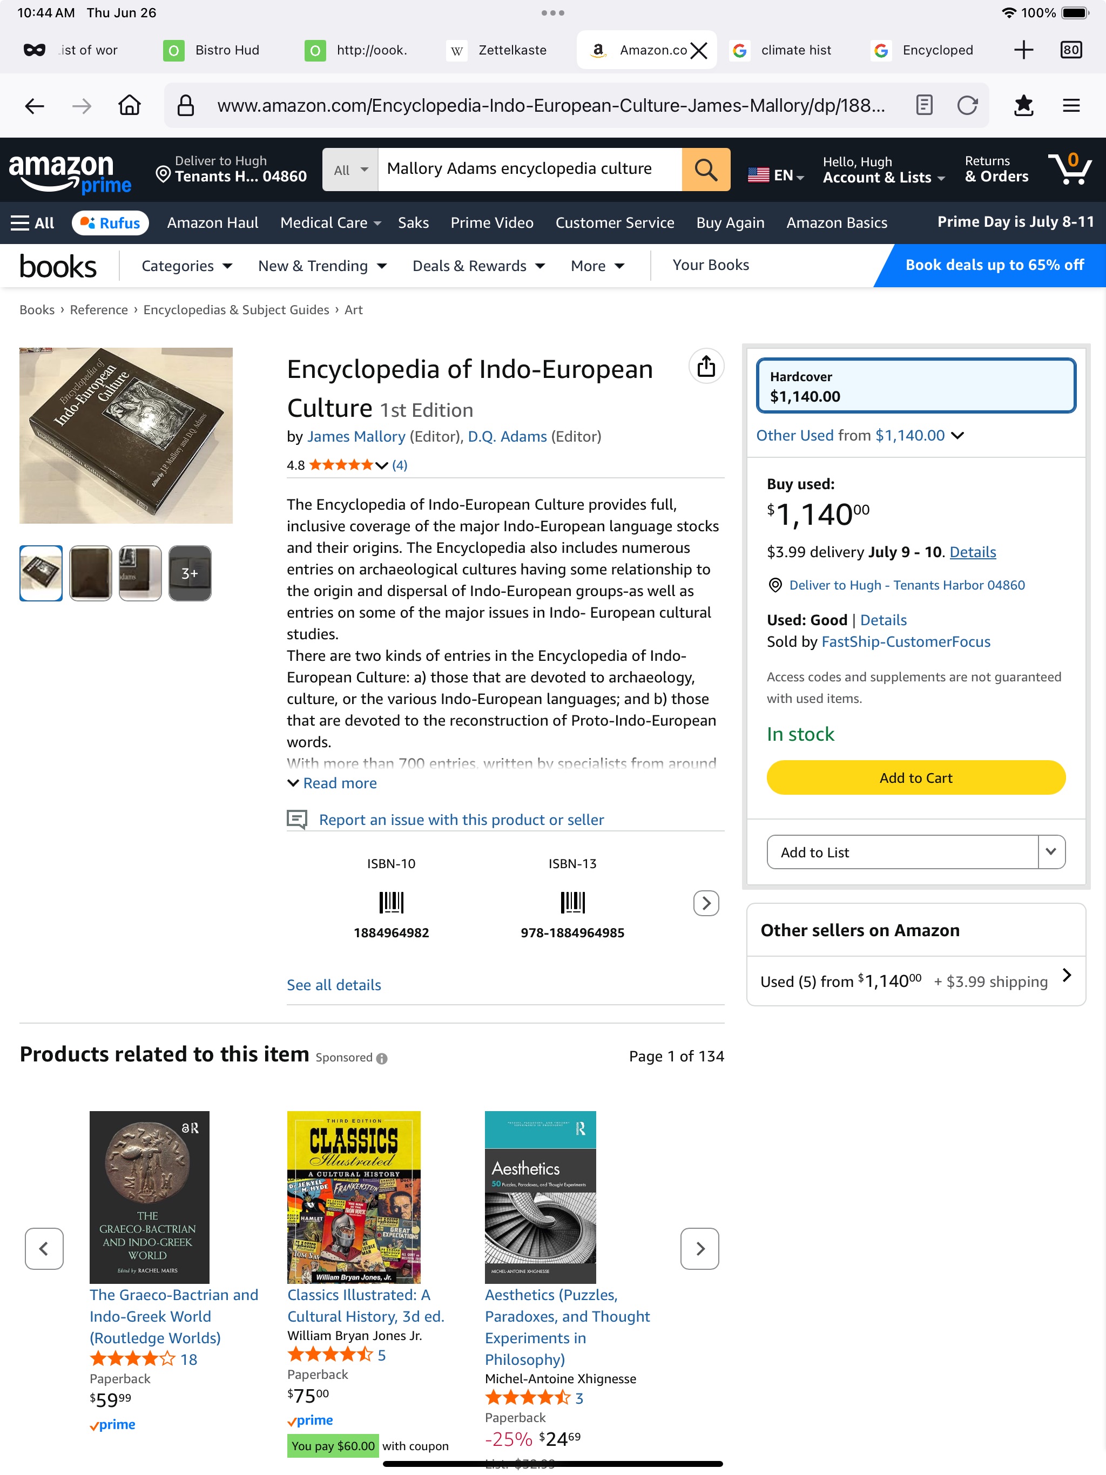
Task: Tap the orange search magnifier button
Action: (x=706, y=170)
